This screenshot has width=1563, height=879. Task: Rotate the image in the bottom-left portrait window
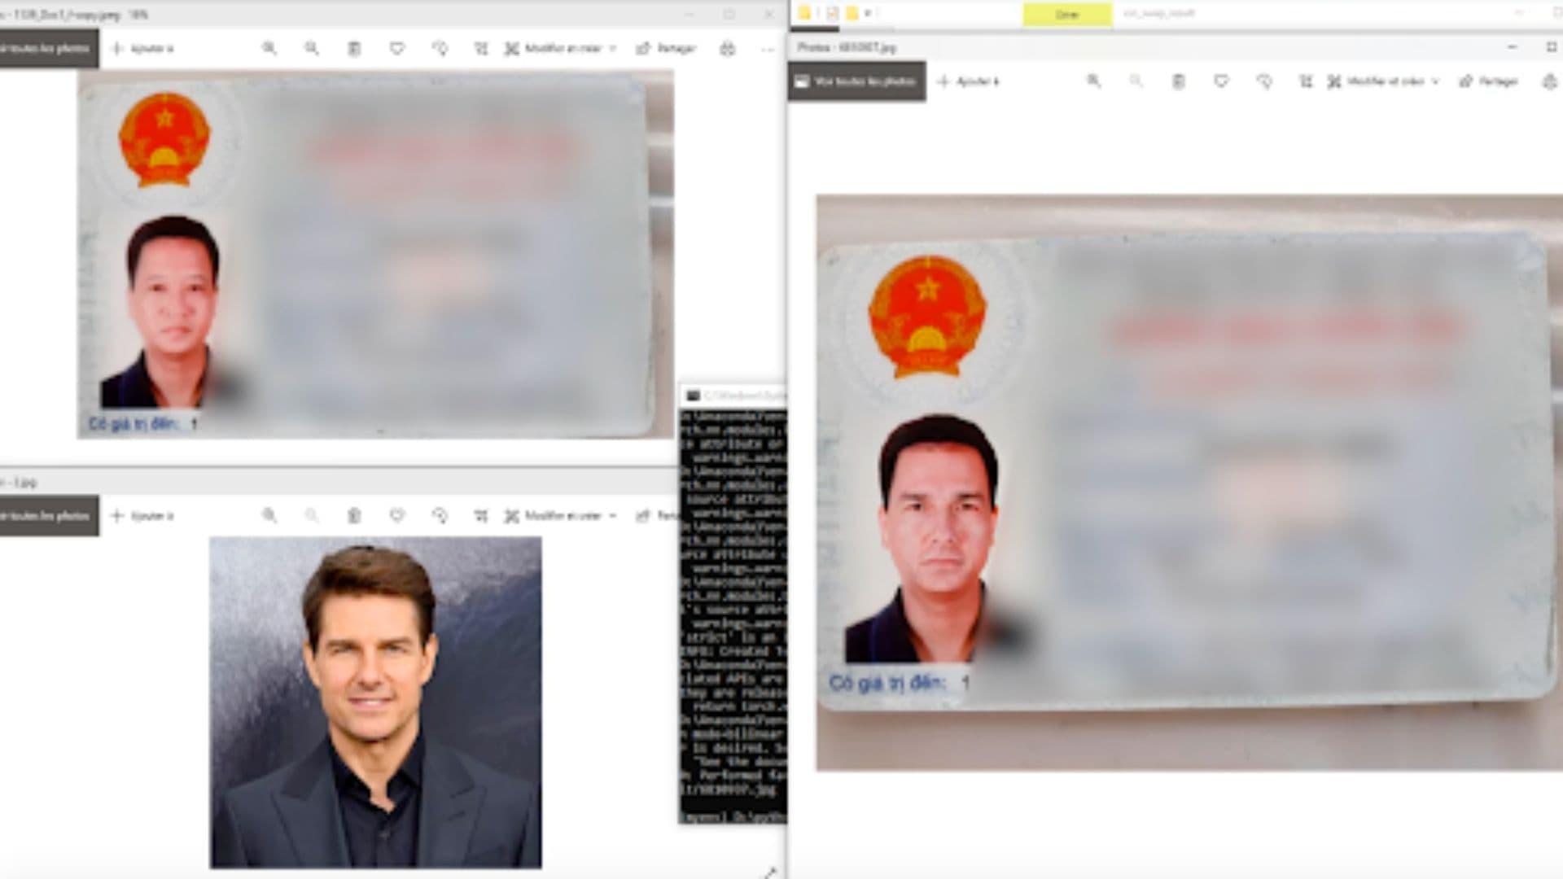[440, 516]
